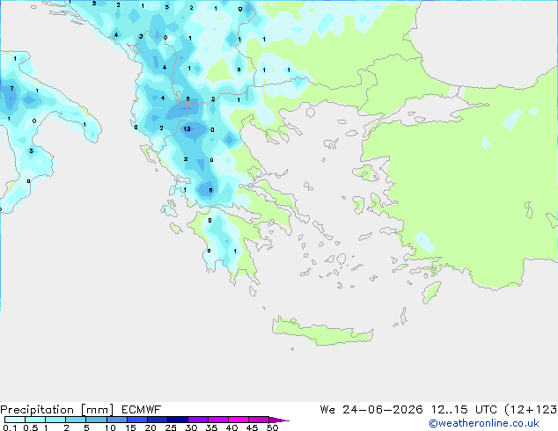Pick the 10–15 mm legend color swatch
558x431 pixels.
tap(116, 420)
